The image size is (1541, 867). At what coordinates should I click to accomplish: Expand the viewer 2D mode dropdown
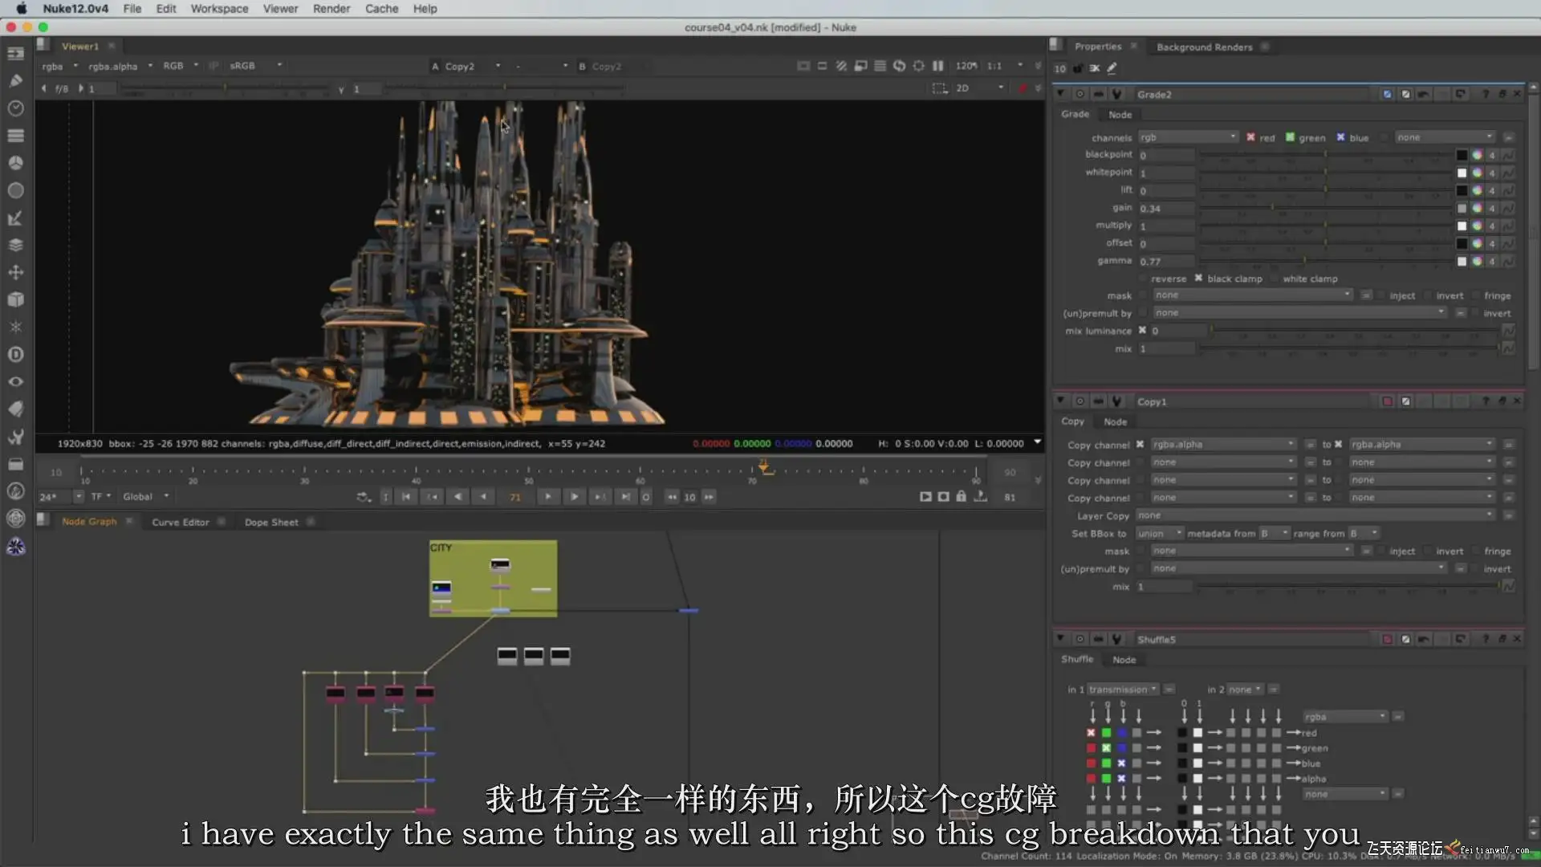[979, 88]
